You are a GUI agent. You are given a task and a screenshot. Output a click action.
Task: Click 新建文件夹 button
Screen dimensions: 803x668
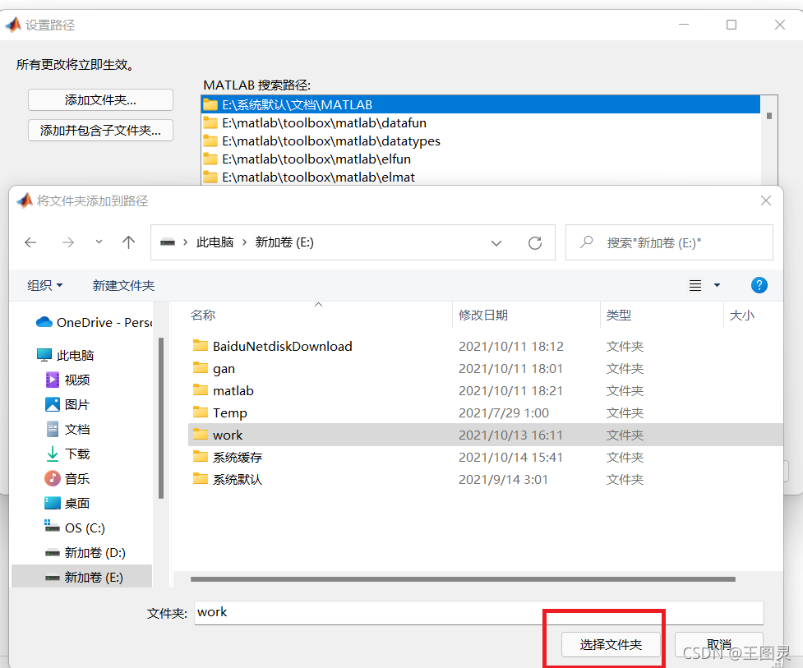123,285
